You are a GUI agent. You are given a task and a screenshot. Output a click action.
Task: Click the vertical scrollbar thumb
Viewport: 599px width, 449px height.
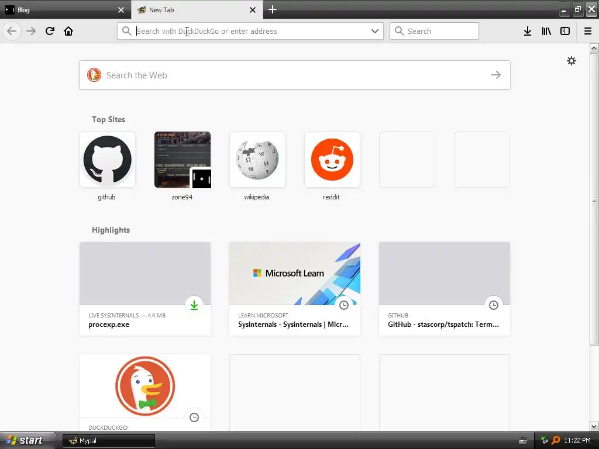pyautogui.click(x=594, y=199)
